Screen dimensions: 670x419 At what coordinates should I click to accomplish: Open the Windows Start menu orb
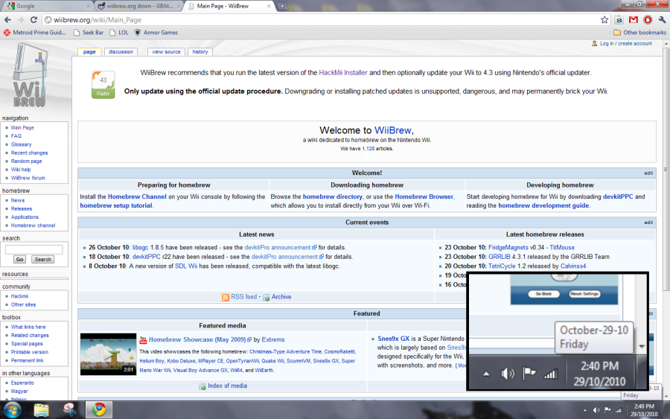point(13,409)
